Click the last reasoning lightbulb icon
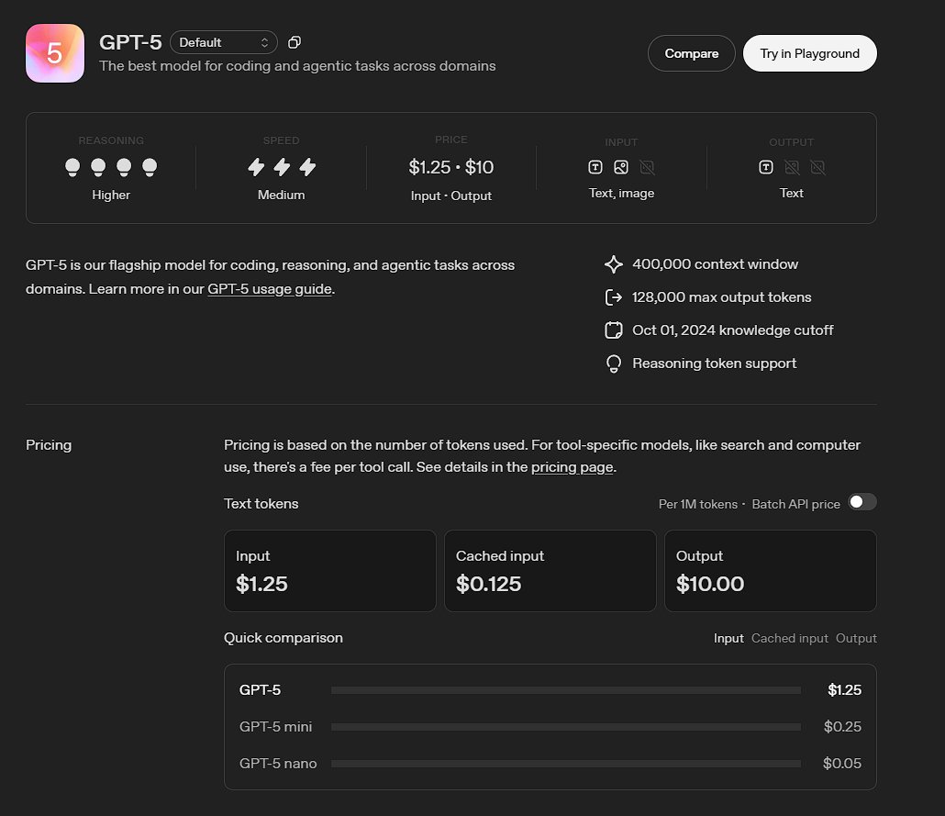Screen dimensions: 945x816 click(150, 167)
